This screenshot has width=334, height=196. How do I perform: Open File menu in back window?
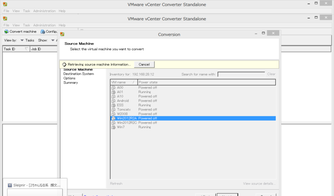pos(6,11)
